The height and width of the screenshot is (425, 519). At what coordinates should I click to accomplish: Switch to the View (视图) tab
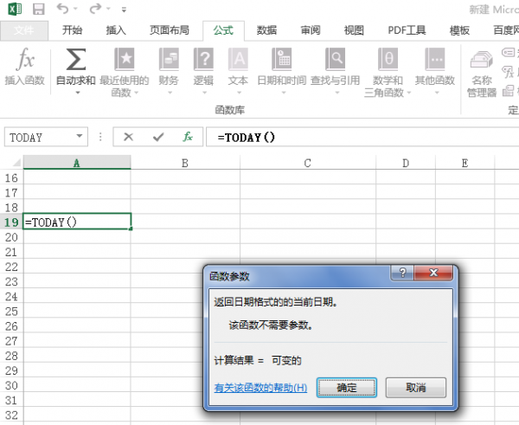pyautogui.click(x=354, y=30)
